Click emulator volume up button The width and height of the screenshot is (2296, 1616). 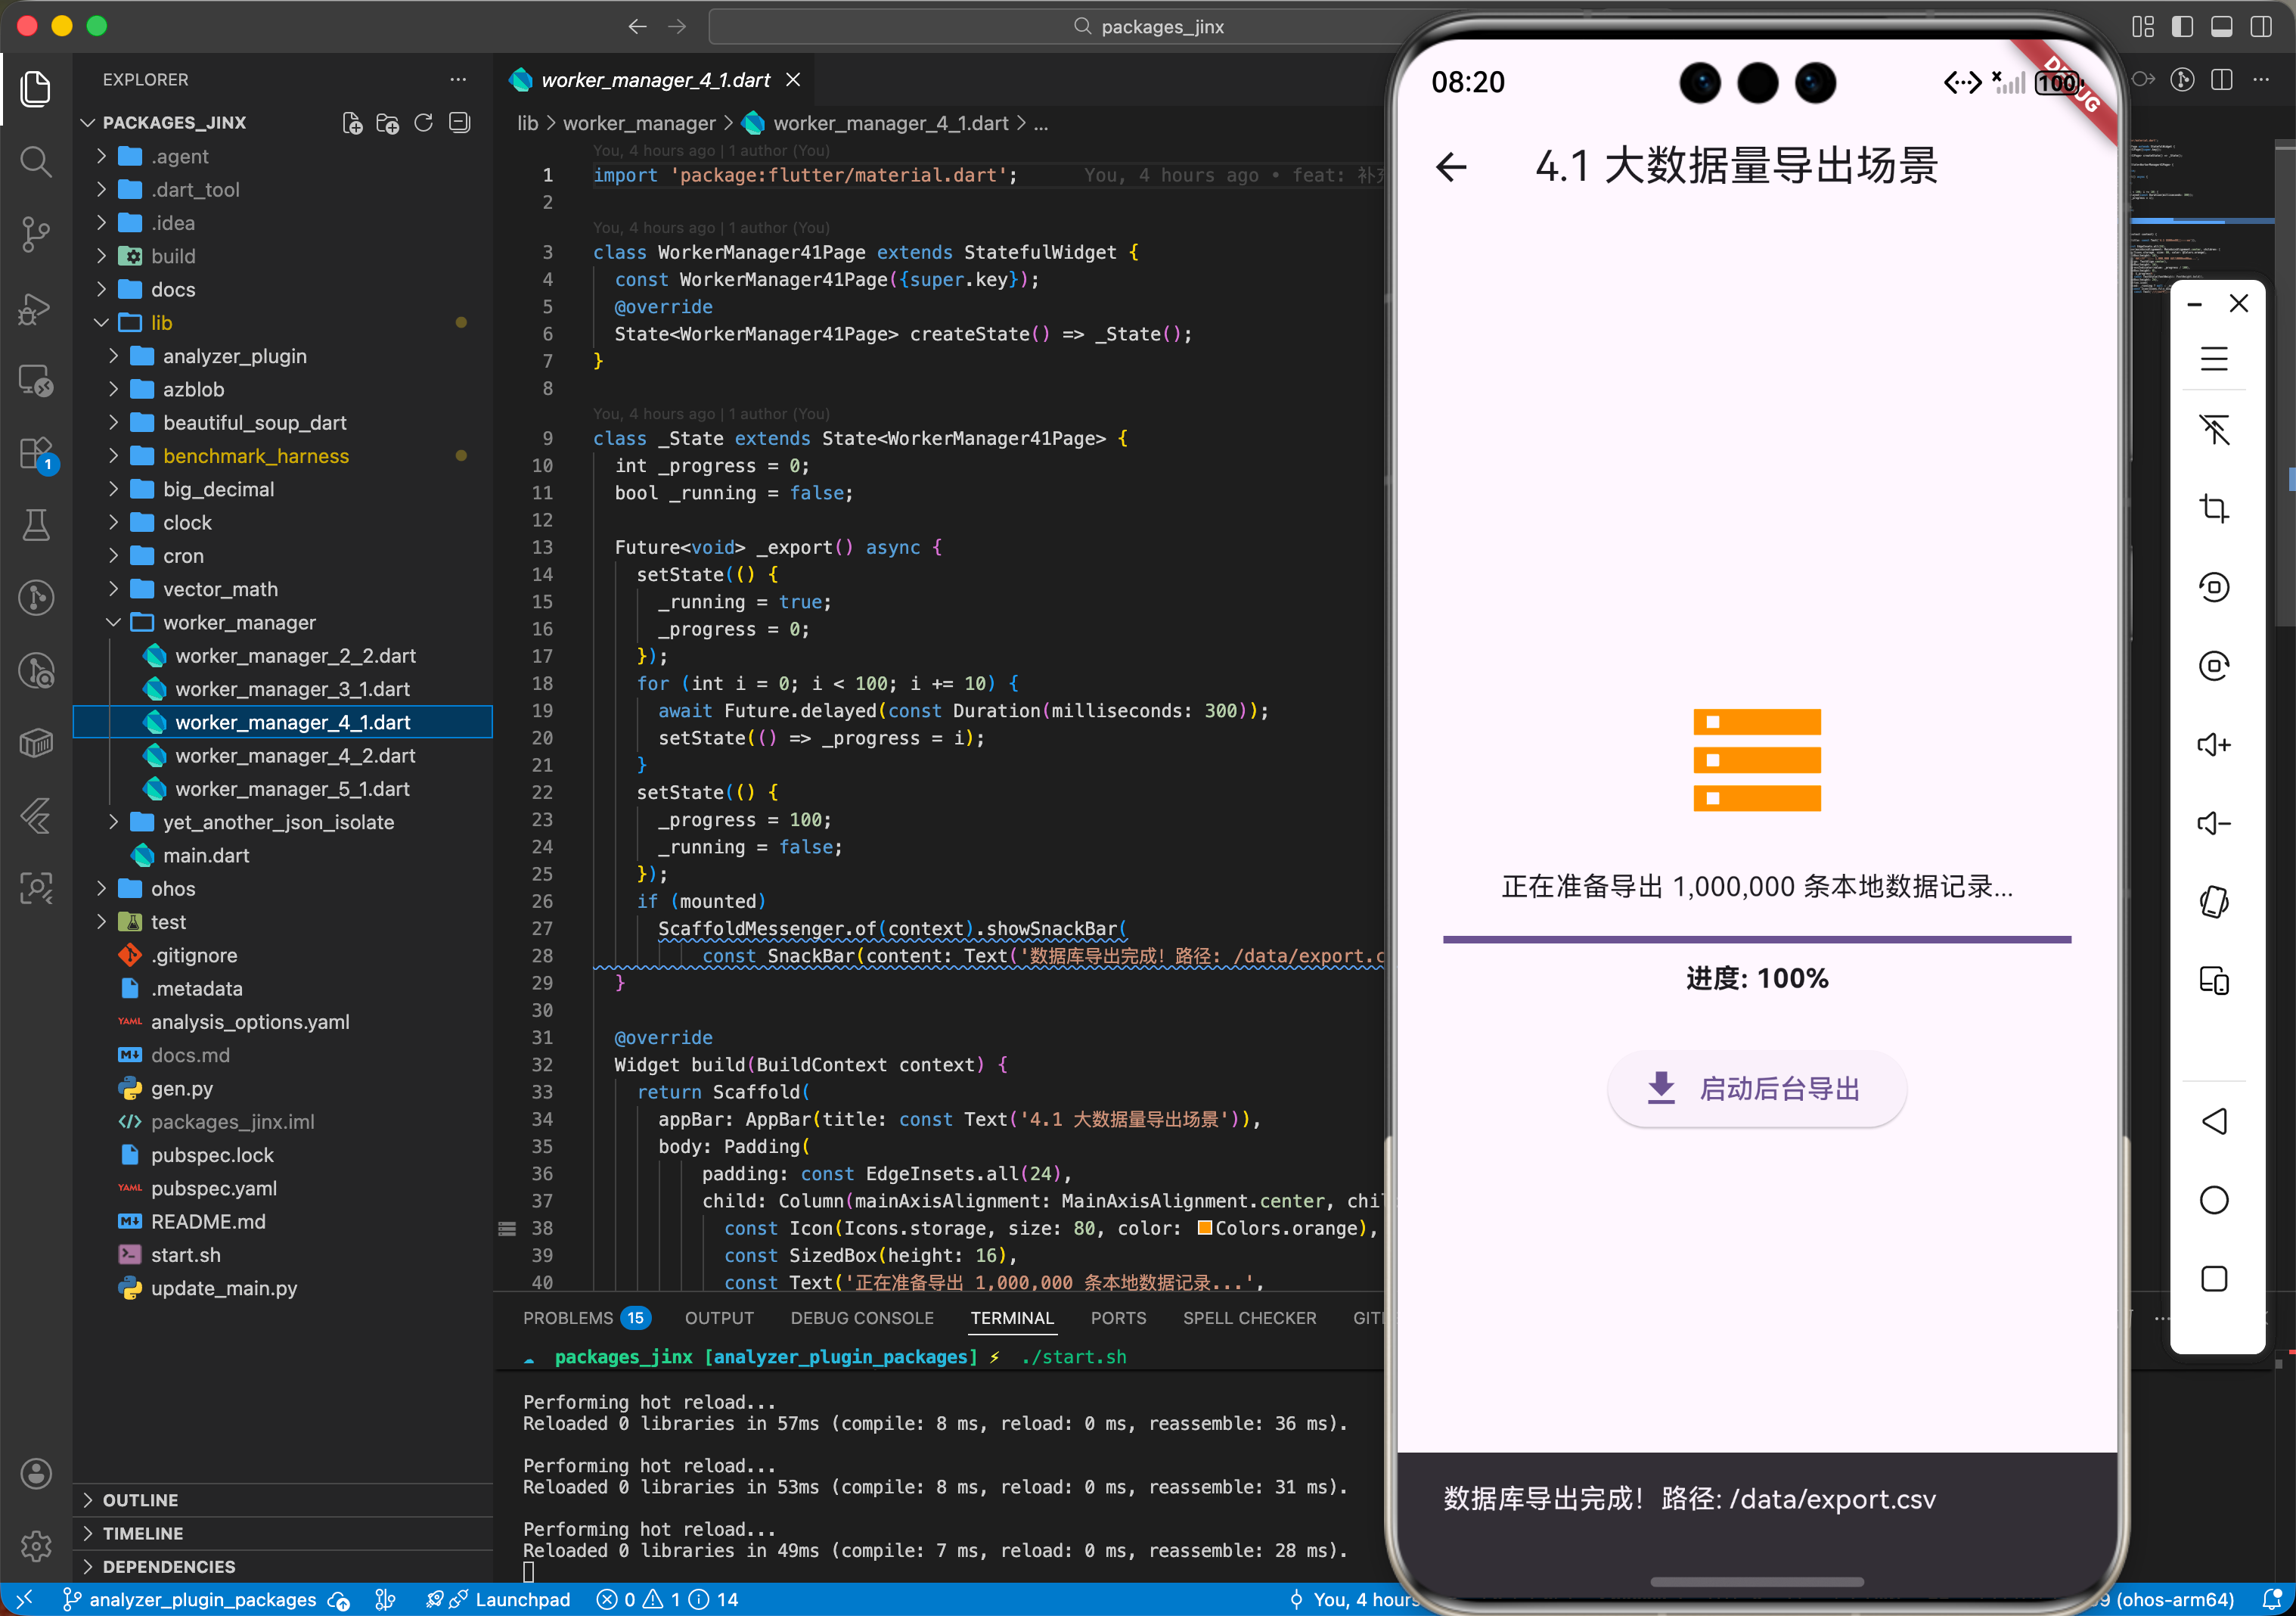coord(2214,744)
